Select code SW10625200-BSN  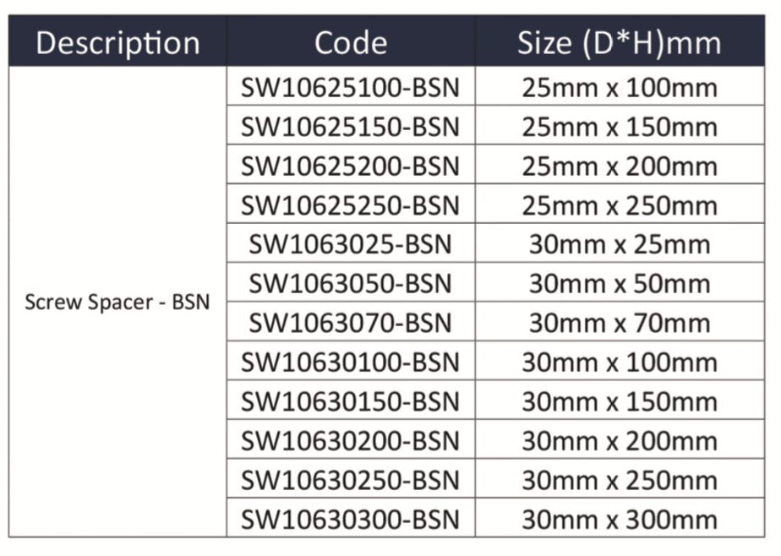[x=351, y=166]
